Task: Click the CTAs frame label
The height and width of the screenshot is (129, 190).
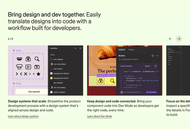Action: tap(19, 83)
